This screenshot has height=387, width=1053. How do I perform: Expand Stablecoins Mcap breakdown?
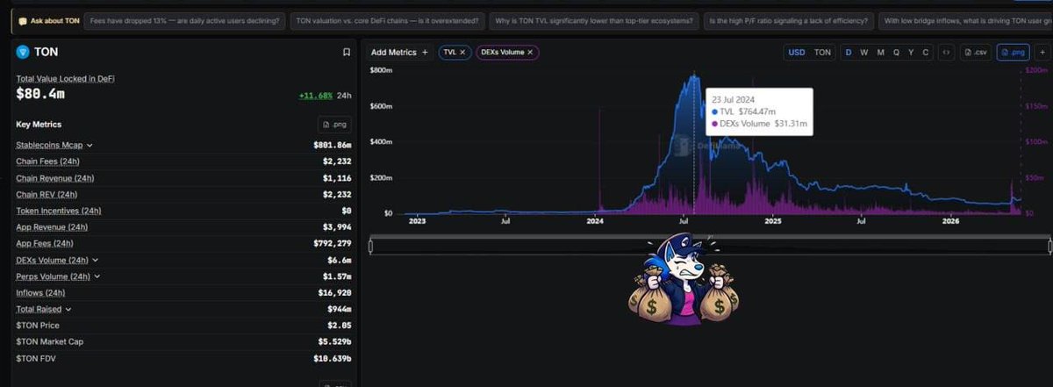click(x=90, y=146)
